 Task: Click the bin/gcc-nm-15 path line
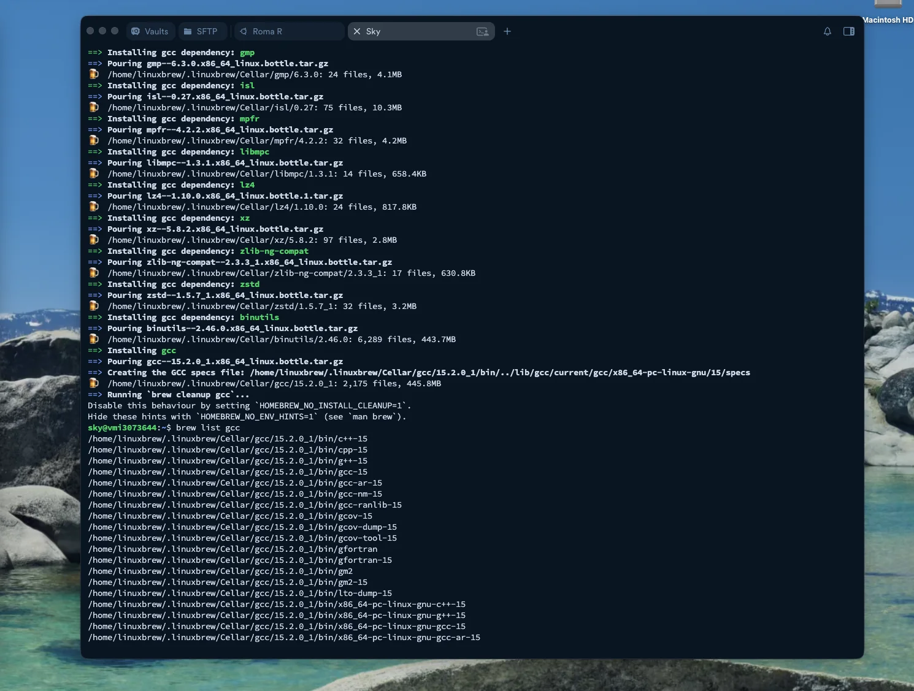[x=235, y=494]
